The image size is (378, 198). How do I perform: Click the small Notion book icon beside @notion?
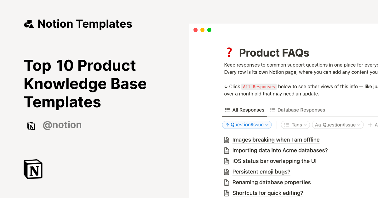pos(31,126)
